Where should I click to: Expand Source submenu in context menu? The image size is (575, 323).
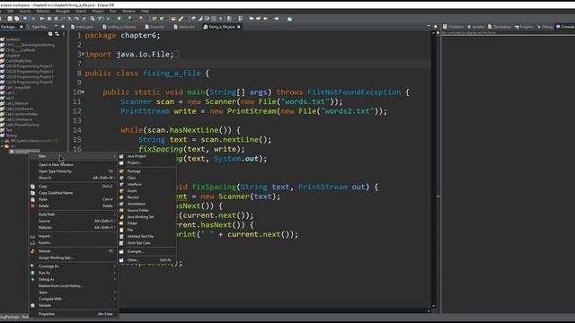(x=73, y=221)
